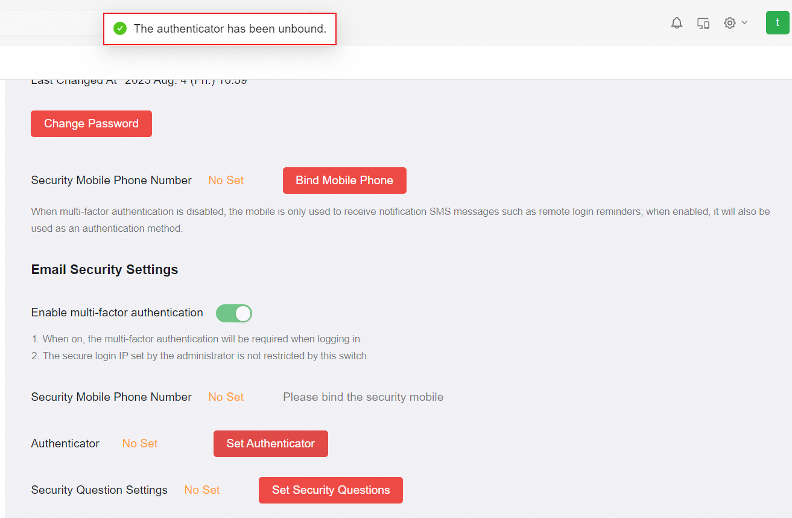Click the 'Authenticator' label
This screenshot has height=518, width=792.
pyautogui.click(x=65, y=443)
